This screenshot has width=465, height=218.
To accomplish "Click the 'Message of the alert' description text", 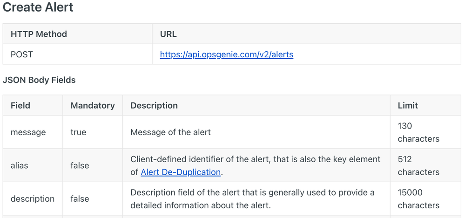I will [x=170, y=132].
